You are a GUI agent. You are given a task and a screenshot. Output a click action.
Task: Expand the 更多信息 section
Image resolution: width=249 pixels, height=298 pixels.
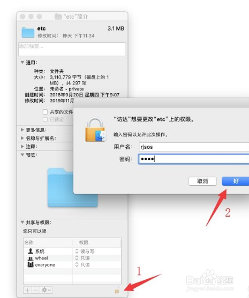point(22,130)
